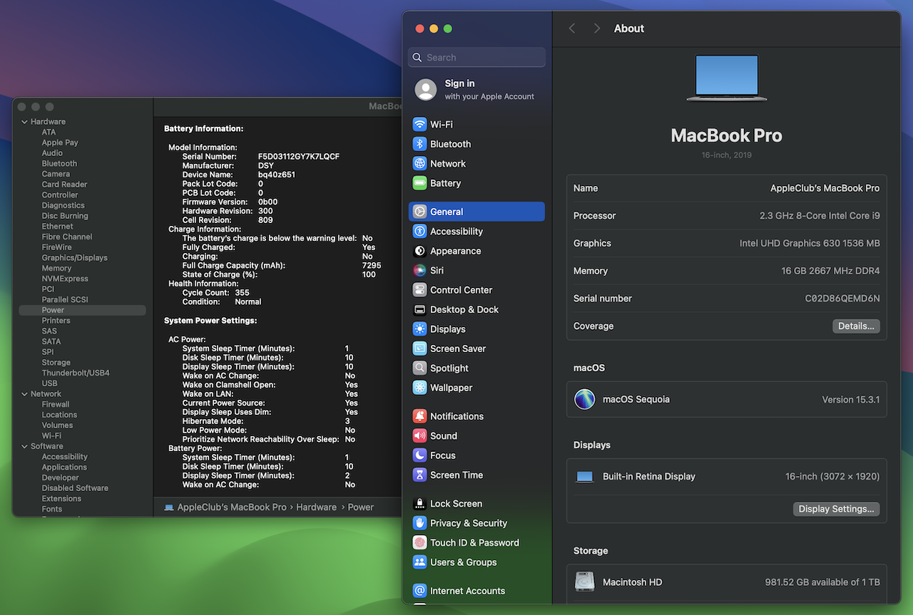Click battery serial F5D03112GY7K7LQCF
Screen dimensions: 913x615
click(299, 157)
